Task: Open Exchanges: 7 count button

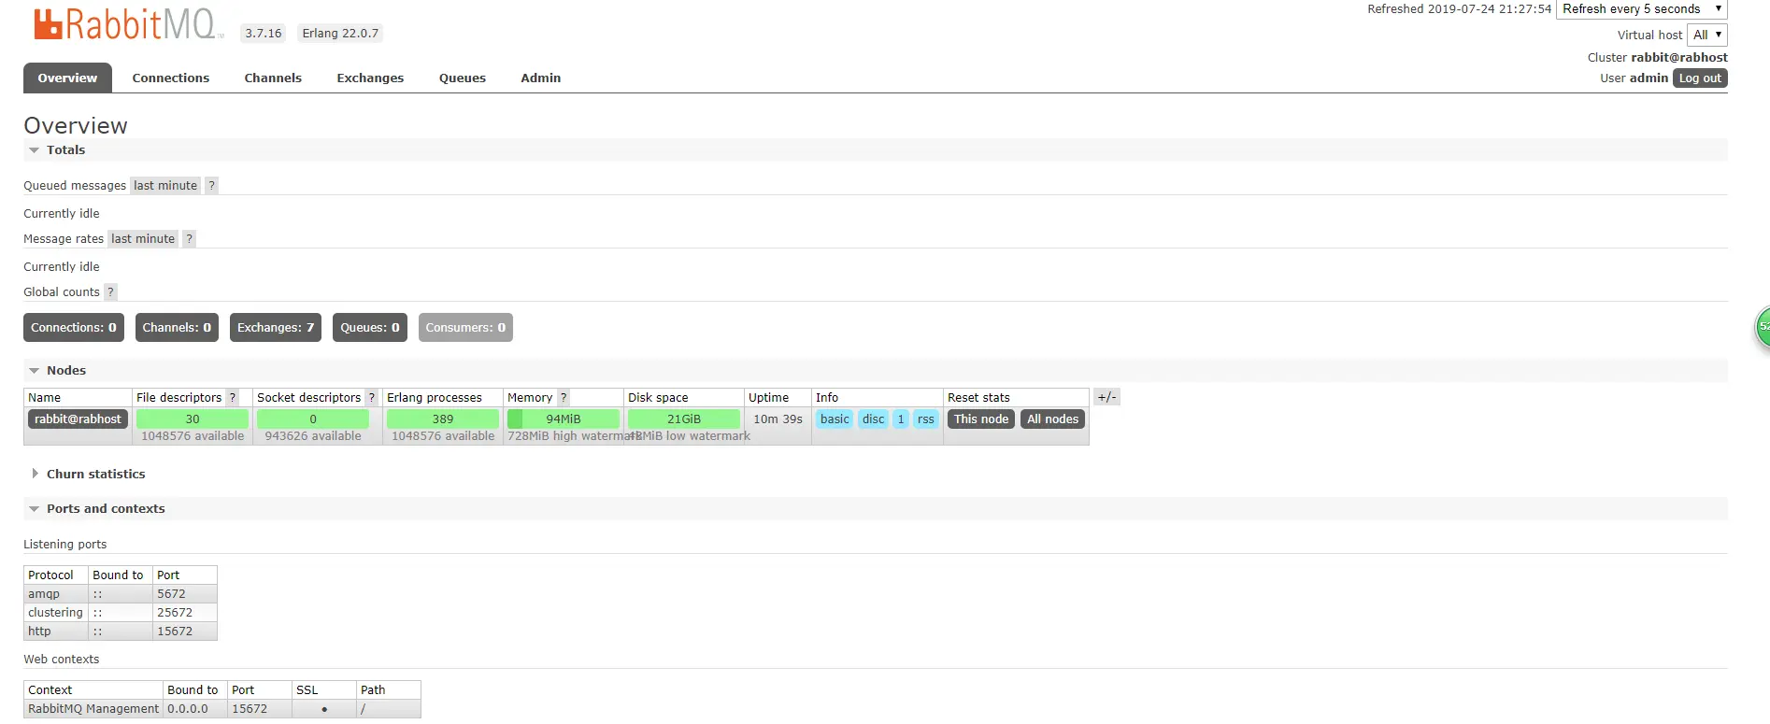Action: (276, 327)
